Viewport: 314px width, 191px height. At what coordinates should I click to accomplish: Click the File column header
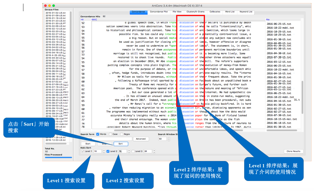268,20
